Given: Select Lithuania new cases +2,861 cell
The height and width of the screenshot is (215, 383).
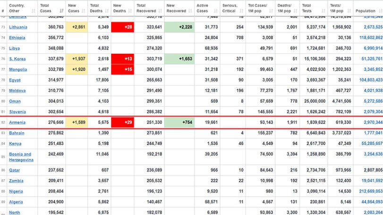Looking at the screenshot, I should 77,27.
